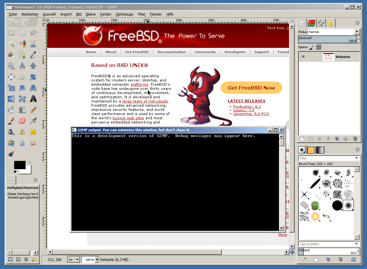
Task: Reset colors to black and white
Action: (x=16, y=172)
